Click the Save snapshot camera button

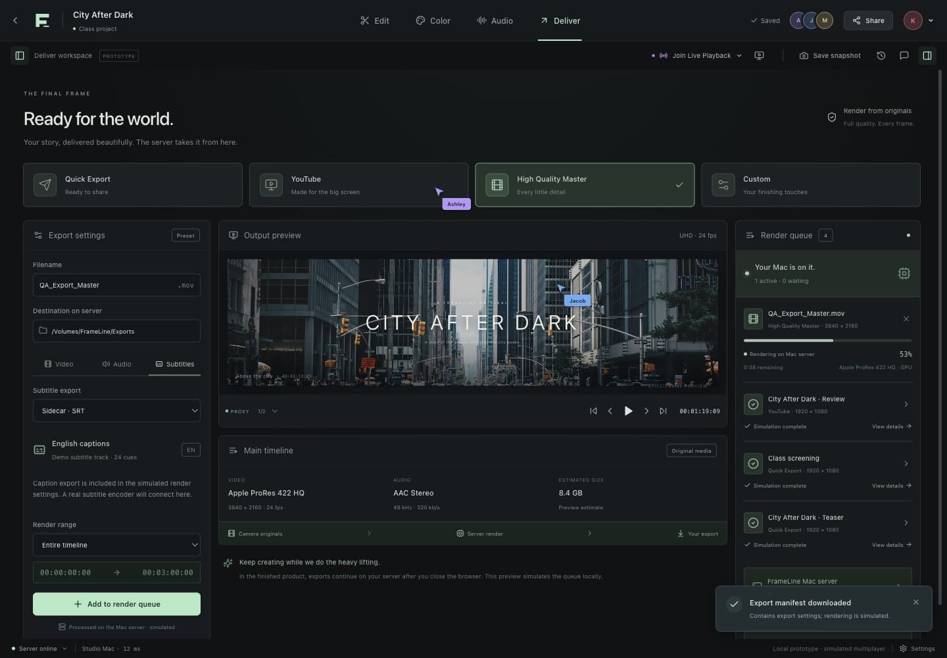pos(830,56)
